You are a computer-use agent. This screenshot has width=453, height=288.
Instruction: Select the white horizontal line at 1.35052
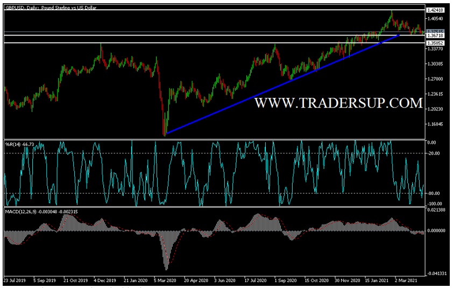pos(214,43)
